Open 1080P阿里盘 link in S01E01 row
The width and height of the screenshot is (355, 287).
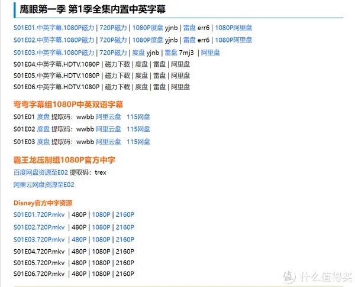click(x=234, y=28)
